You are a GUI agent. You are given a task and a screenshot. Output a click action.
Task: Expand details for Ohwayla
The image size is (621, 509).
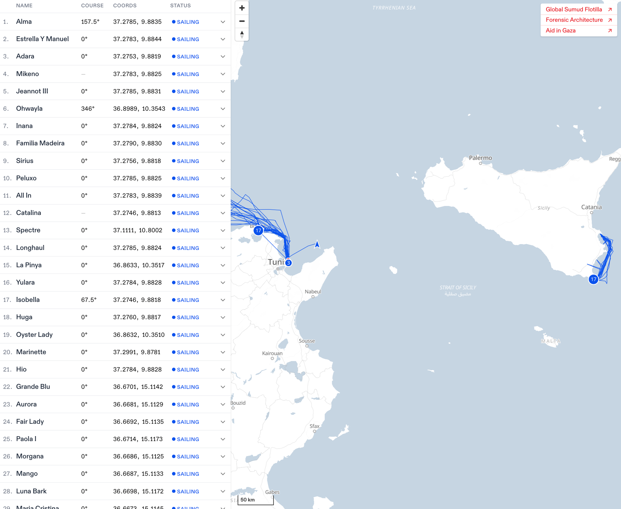223,109
